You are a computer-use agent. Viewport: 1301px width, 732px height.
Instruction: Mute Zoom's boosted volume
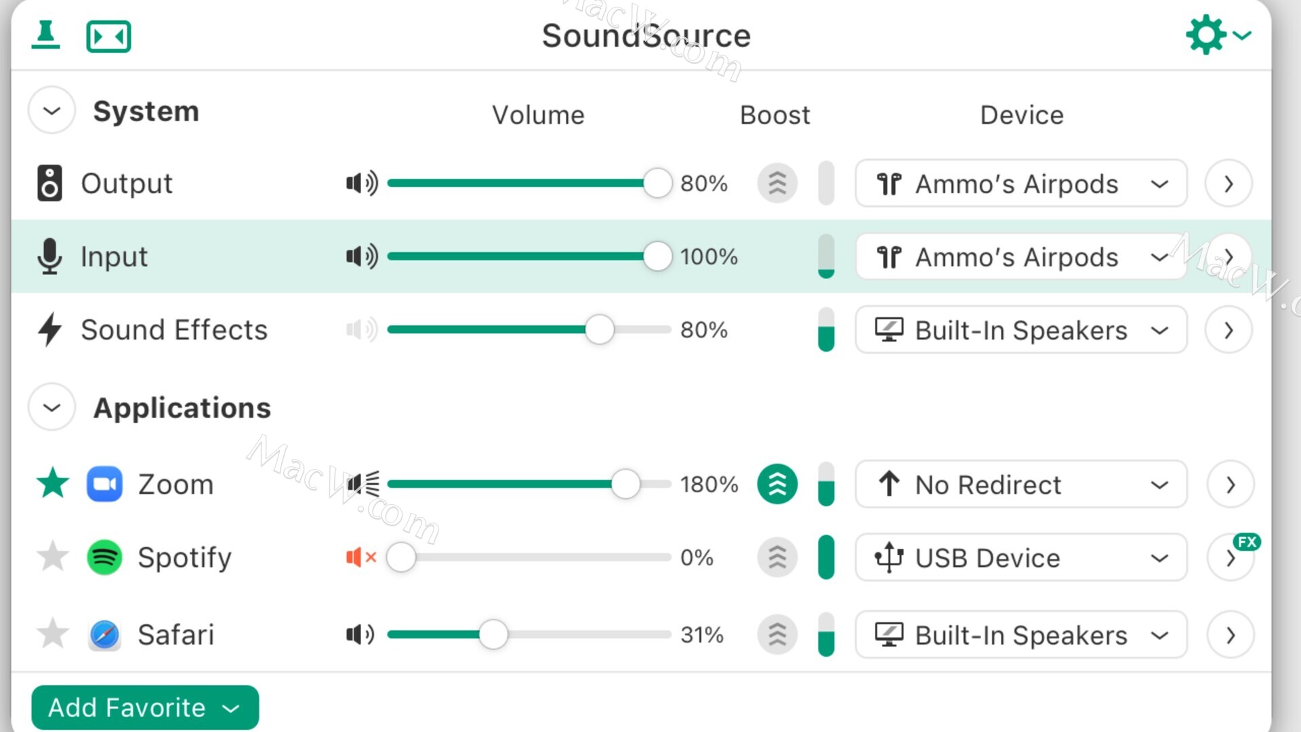point(363,484)
